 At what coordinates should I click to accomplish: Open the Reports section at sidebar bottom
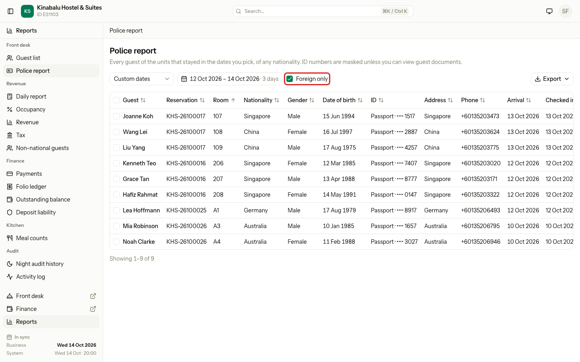click(x=52, y=322)
